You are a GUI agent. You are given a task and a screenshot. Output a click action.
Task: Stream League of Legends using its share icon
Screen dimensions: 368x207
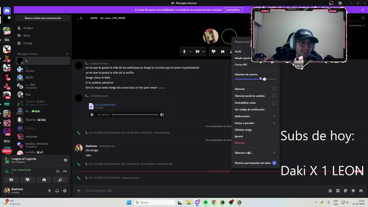pyautogui.click(x=66, y=160)
